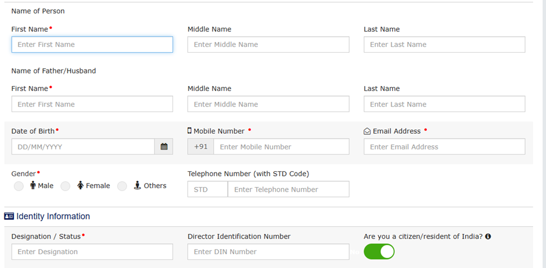Select the Male gender radio button
Image resolution: width=546 pixels, height=268 pixels.
tap(19, 186)
